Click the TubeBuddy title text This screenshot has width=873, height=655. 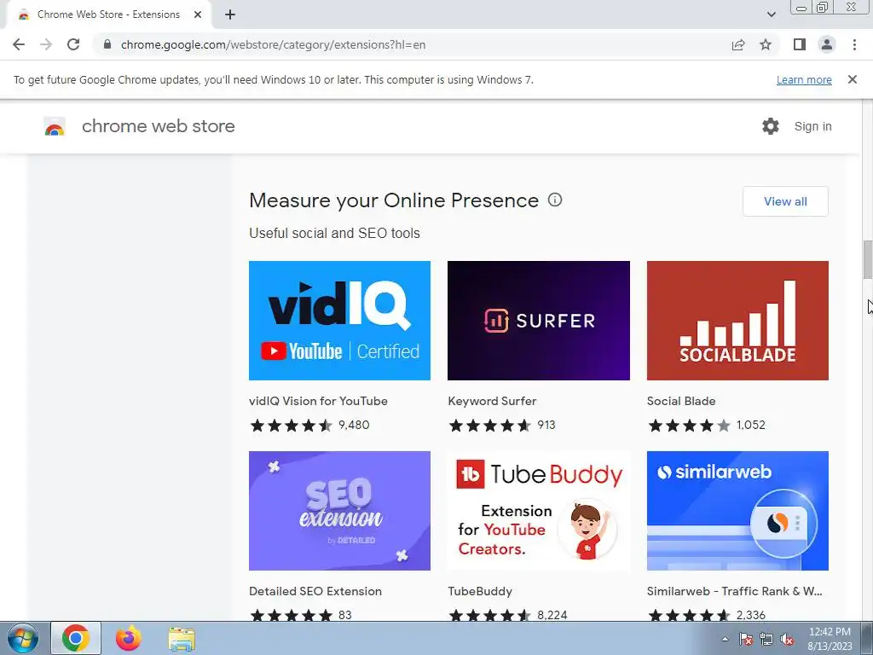[480, 591]
